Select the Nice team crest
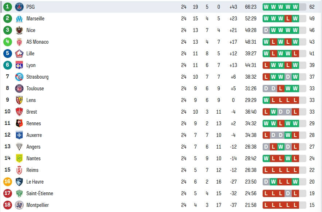Screen dimensions: 322x212 pyautogui.click(x=19, y=30)
